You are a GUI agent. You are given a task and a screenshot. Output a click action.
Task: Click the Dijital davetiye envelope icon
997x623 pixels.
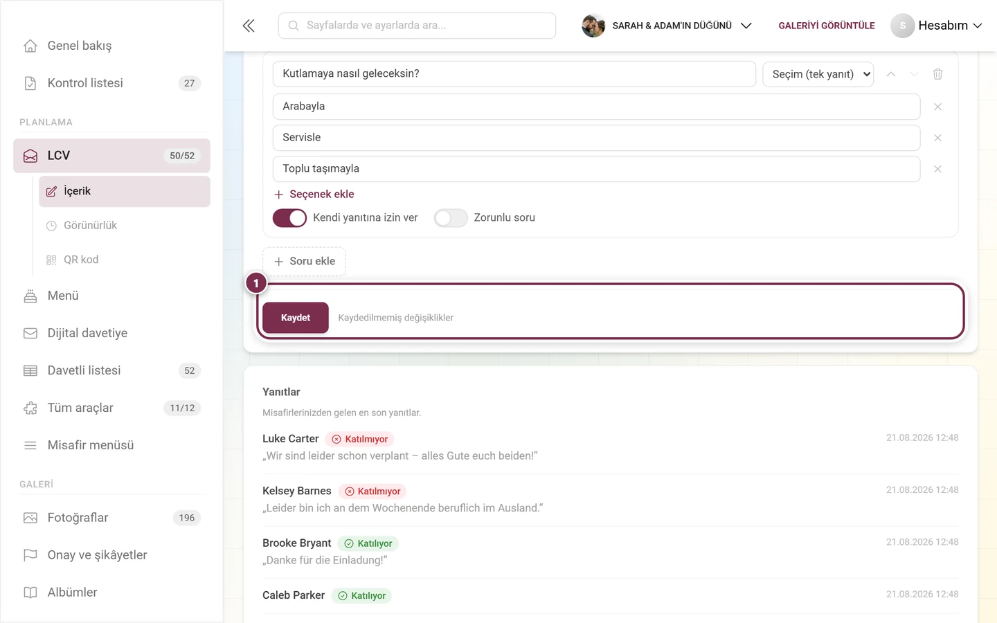[x=30, y=333]
